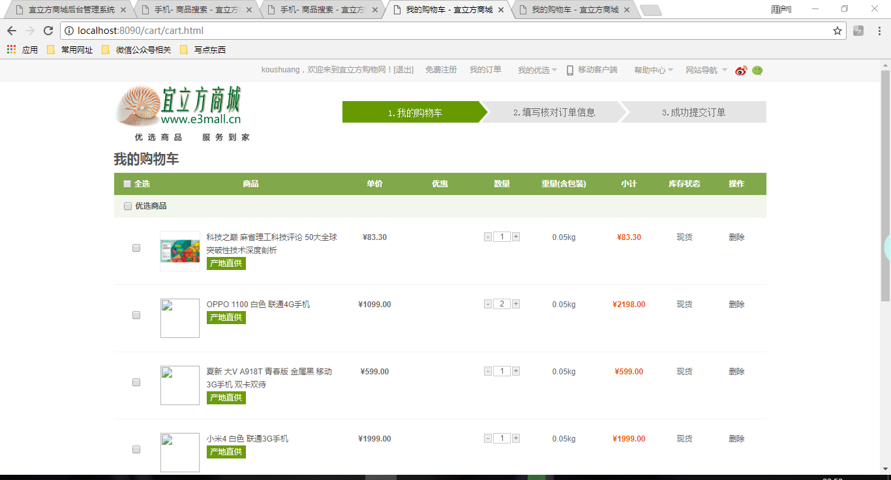
Task: Select the 小米4 item checkbox
Action: click(x=136, y=449)
